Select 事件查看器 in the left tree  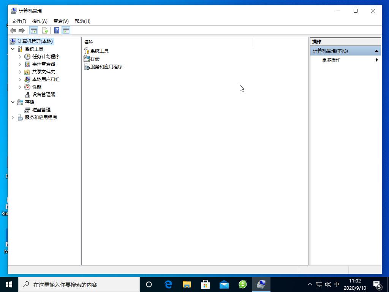coord(43,64)
